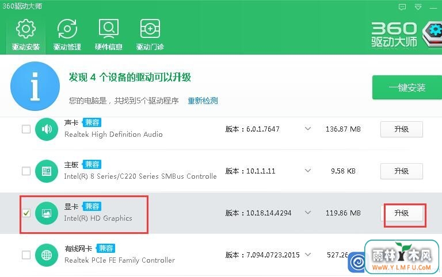Select the text Realtek High Definition Audio

(x=113, y=134)
